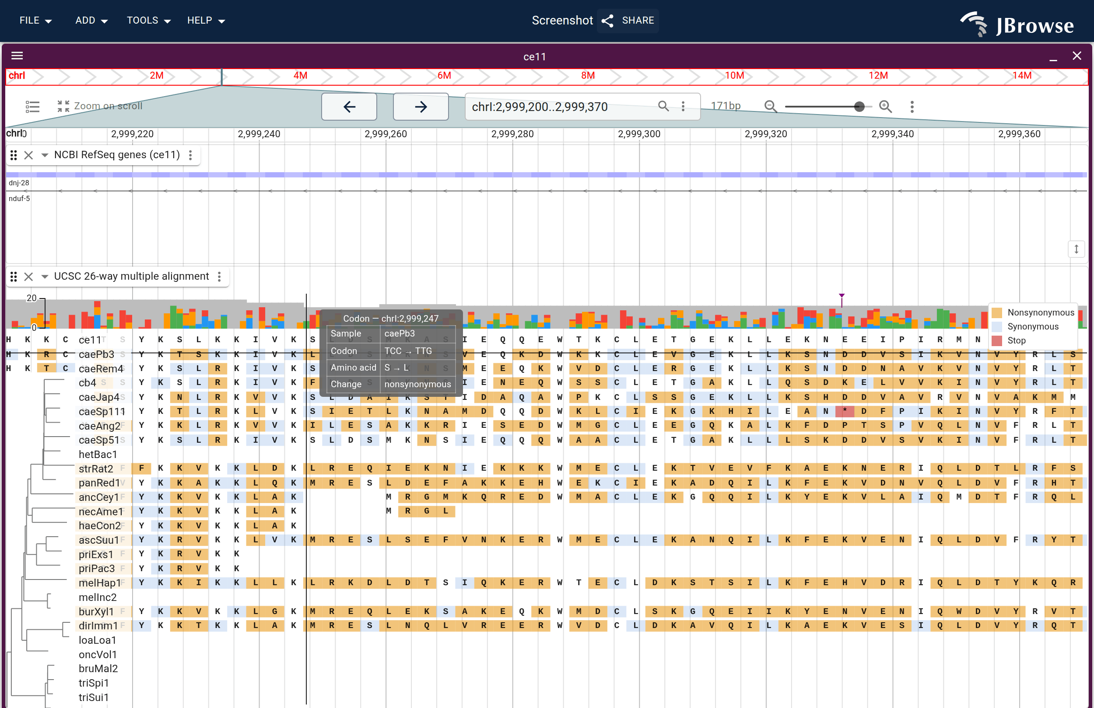1094x708 pixels.
Task: Open UCSC 26-way multiple alignment track menu
Action: (219, 276)
